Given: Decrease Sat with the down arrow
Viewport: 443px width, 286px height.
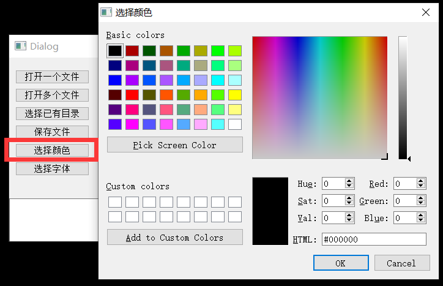Looking at the screenshot, I should tap(349, 203).
